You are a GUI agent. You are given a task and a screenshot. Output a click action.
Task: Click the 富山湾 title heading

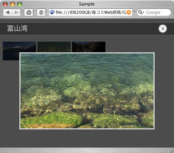pos(17,28)
